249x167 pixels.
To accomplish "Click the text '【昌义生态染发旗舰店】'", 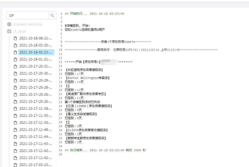I will [x=81, y=114].
